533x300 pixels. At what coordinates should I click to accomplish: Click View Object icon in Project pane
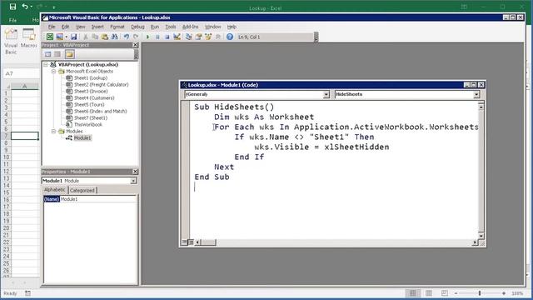click(x=57, y=54)
